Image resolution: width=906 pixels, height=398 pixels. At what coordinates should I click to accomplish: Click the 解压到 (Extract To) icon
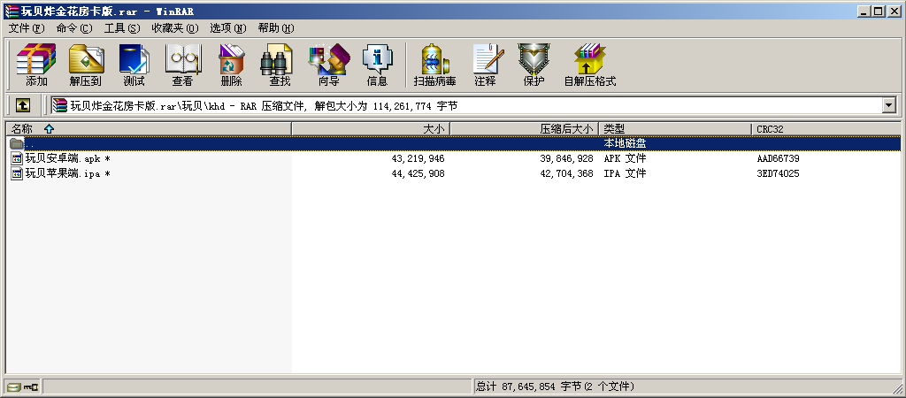[x=85, y=65]
